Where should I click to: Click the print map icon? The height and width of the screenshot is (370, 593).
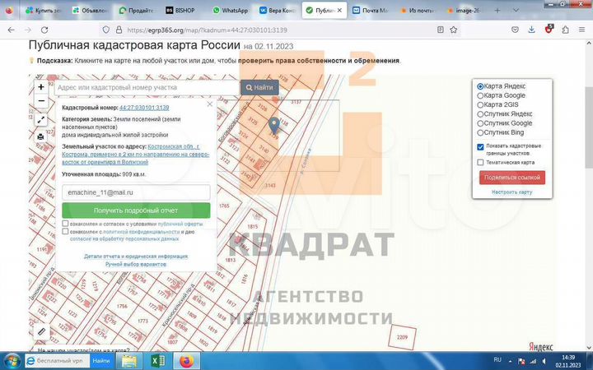[41, 136]
